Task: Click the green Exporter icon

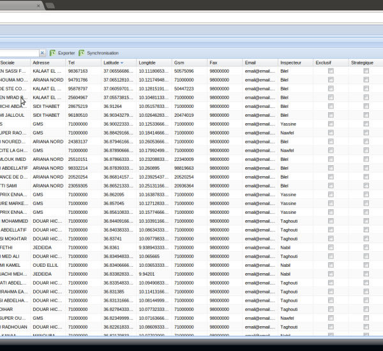Action: point(52,53)
